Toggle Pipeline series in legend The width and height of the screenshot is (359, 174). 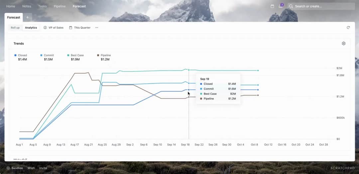tap(104, 55)
